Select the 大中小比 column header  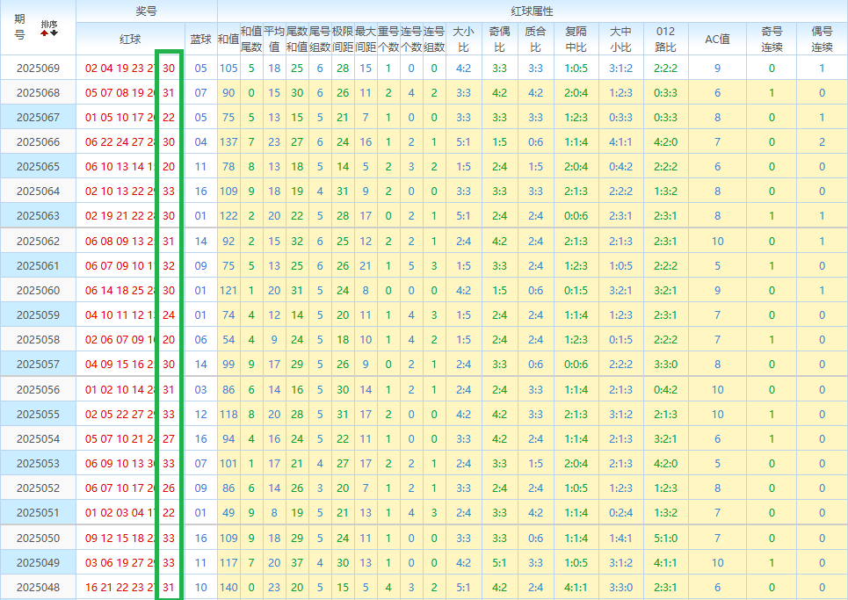(x=621, y=39)
